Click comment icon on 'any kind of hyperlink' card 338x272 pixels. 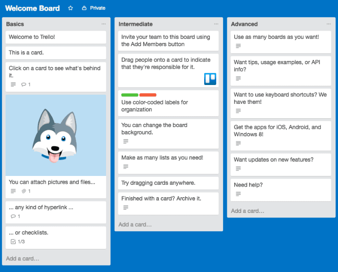coord(13,217)
